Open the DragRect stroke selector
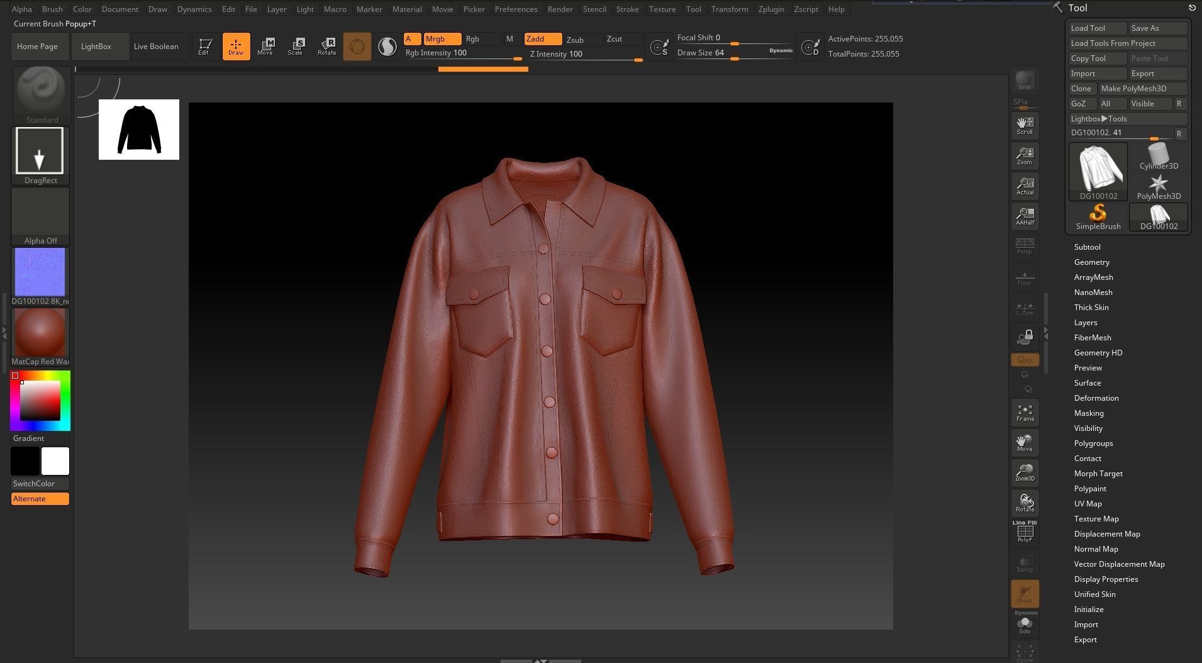 [40, 155]
